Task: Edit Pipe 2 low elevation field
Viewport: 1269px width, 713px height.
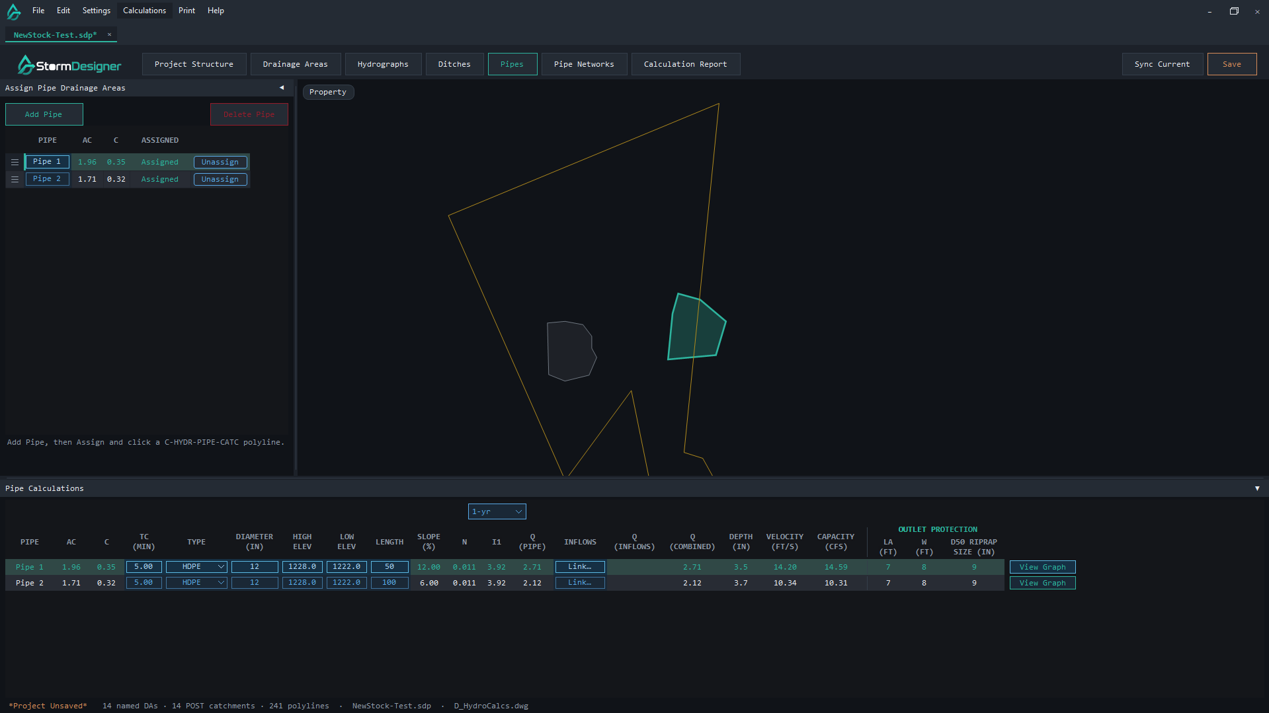Action: 347,583
